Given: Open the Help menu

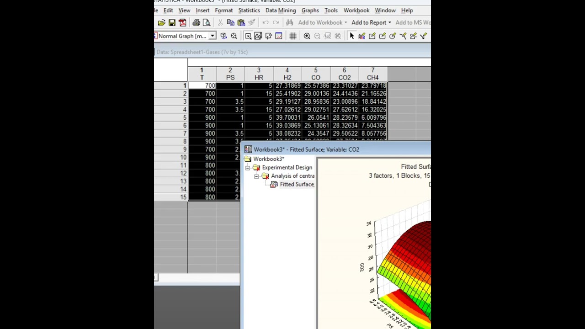Looking at the screenshot, I should [x=407, y=11].
